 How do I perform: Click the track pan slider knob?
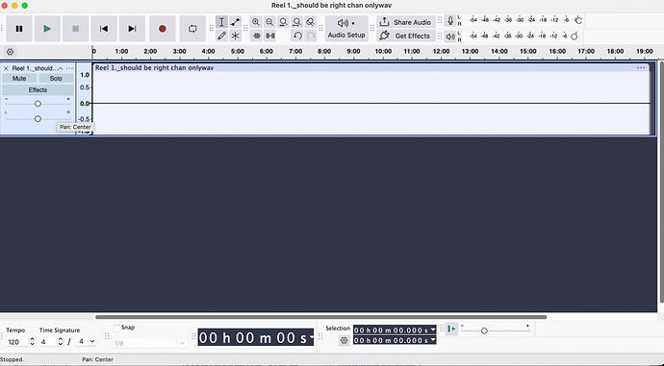point(38,119)
